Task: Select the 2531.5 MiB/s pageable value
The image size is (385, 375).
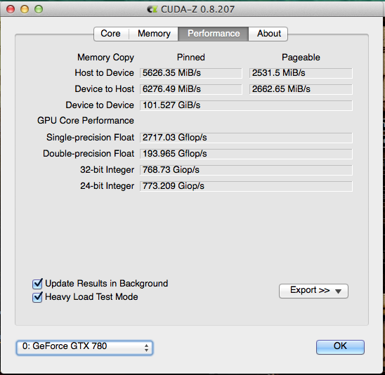Action: 301,73
